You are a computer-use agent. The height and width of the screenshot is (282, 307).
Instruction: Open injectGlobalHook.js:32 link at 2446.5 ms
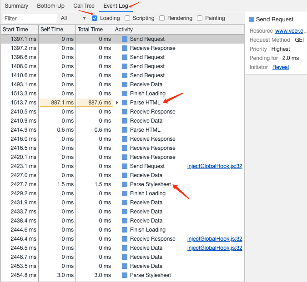tap(215, 248)
